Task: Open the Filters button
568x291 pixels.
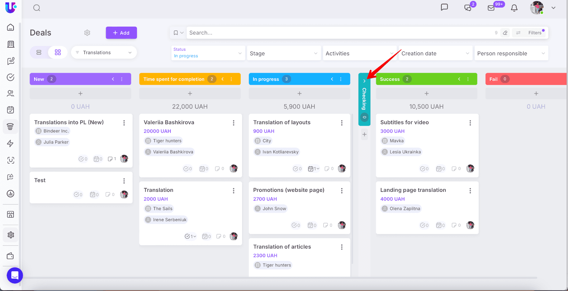Action: point(531,33)
